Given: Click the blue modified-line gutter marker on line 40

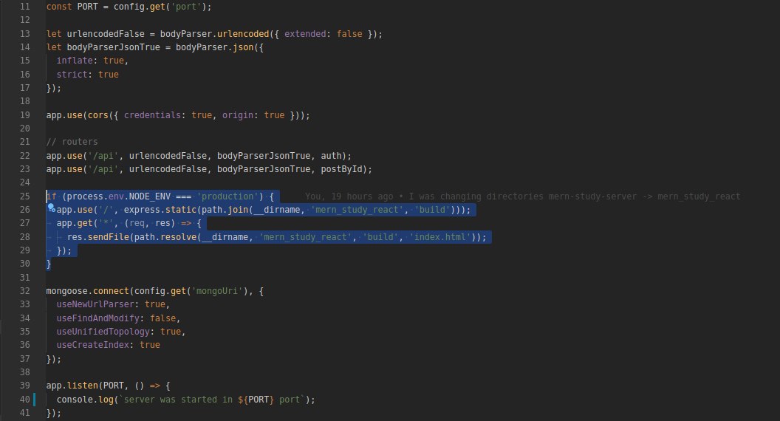Looking at the screenshot, I should [34, 399].
